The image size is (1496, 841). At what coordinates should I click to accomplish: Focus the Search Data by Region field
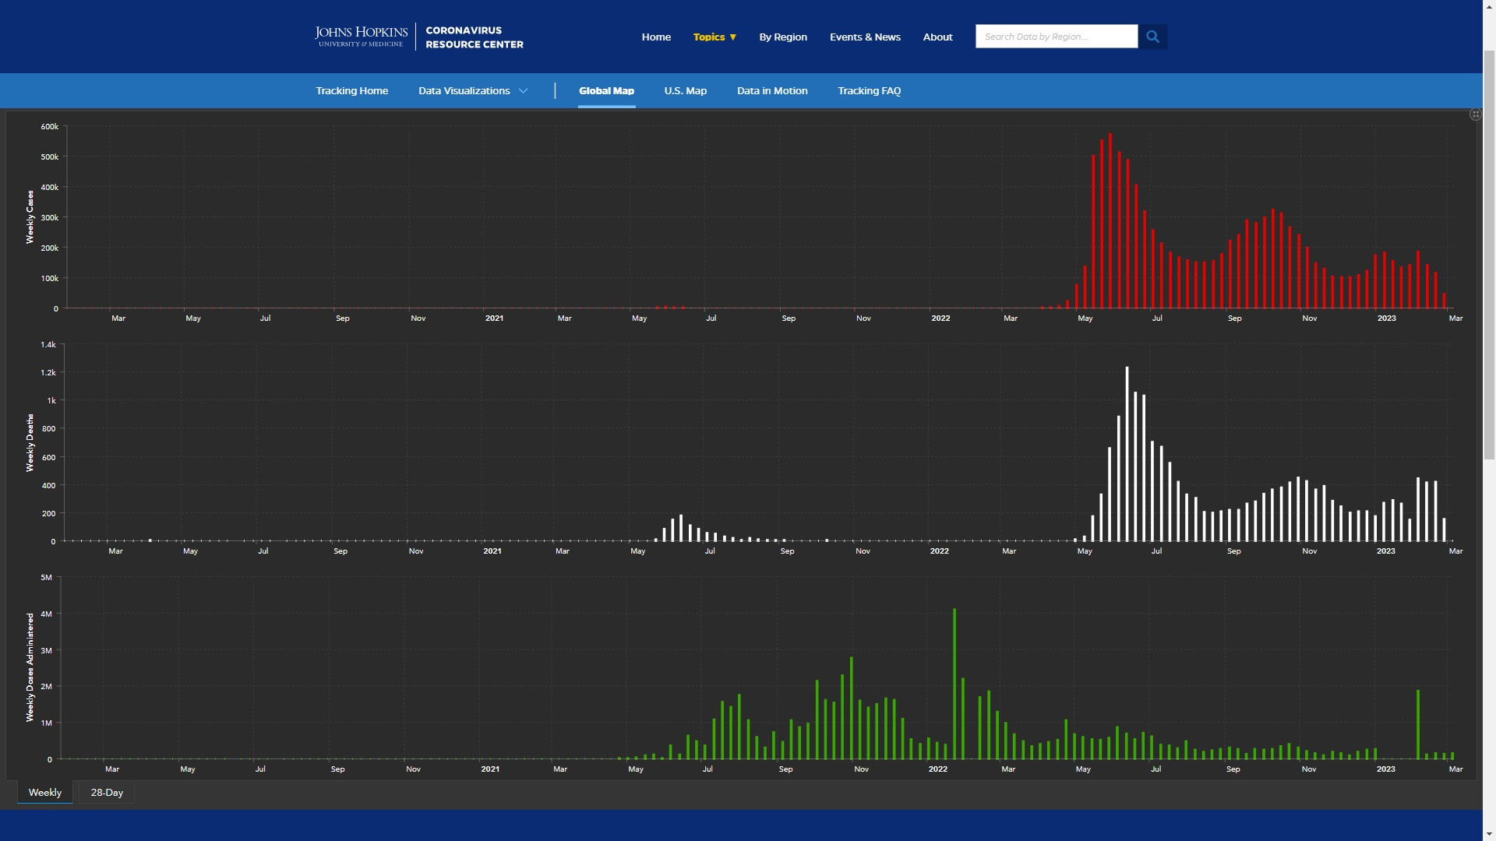(1056, 37)
